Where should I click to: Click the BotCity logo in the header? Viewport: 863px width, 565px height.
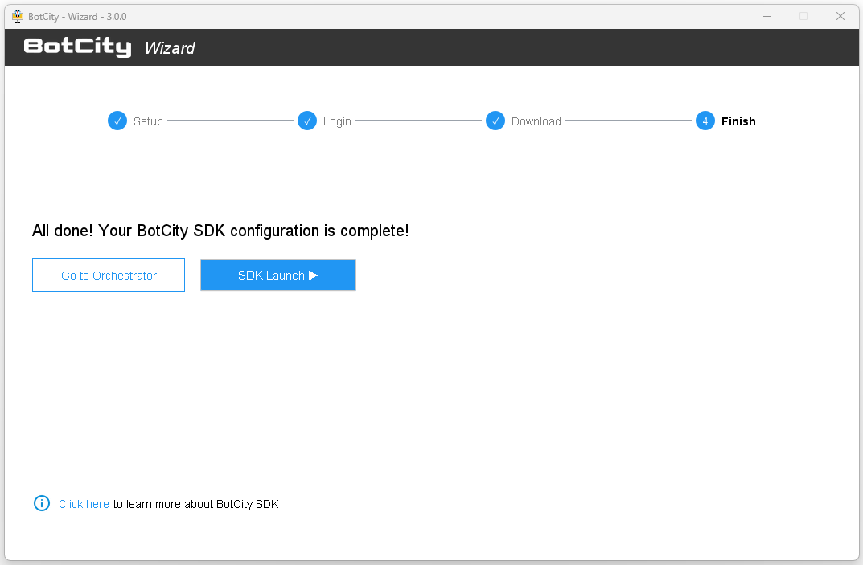(x=77, y=47)
